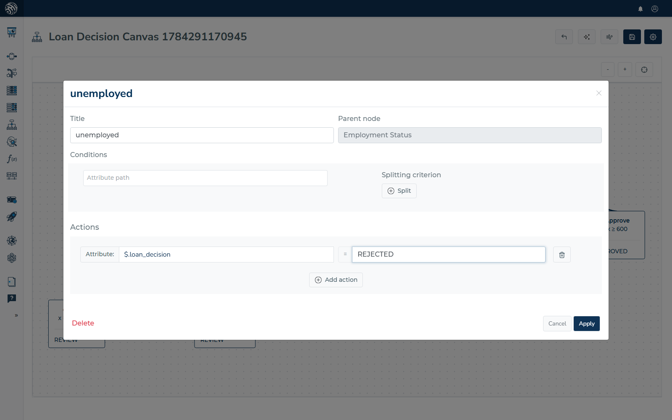Click the back arrow toolbar button
672x420 pixels.
tap(564, 37)
